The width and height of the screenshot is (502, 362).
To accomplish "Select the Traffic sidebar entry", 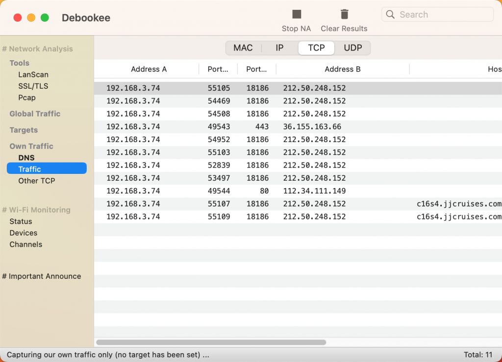I will click(30, 169).
